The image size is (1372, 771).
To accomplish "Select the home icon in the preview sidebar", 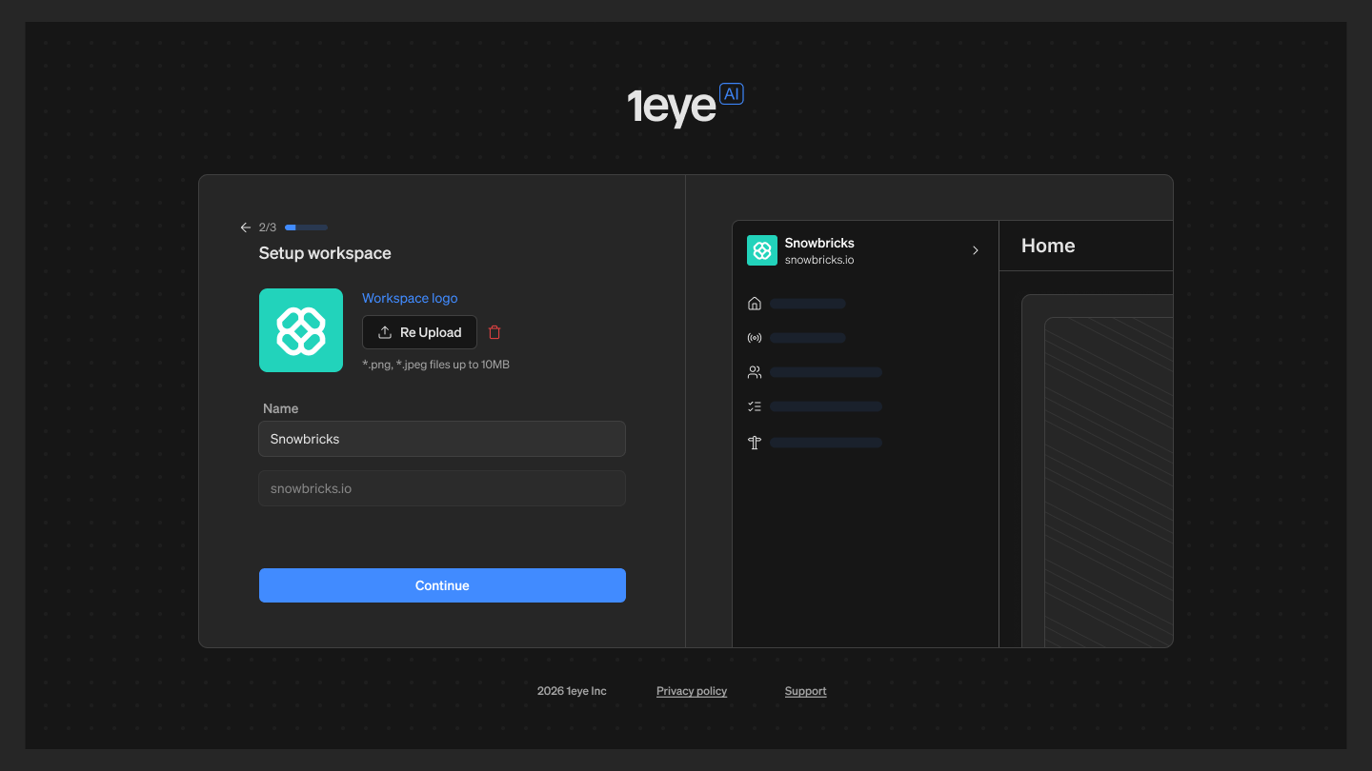I will (755, 304).
